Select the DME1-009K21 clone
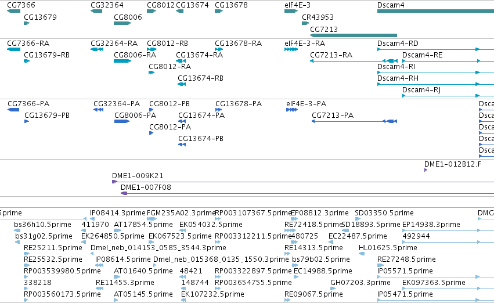This screenshot has height=303, width=494. 138,176
